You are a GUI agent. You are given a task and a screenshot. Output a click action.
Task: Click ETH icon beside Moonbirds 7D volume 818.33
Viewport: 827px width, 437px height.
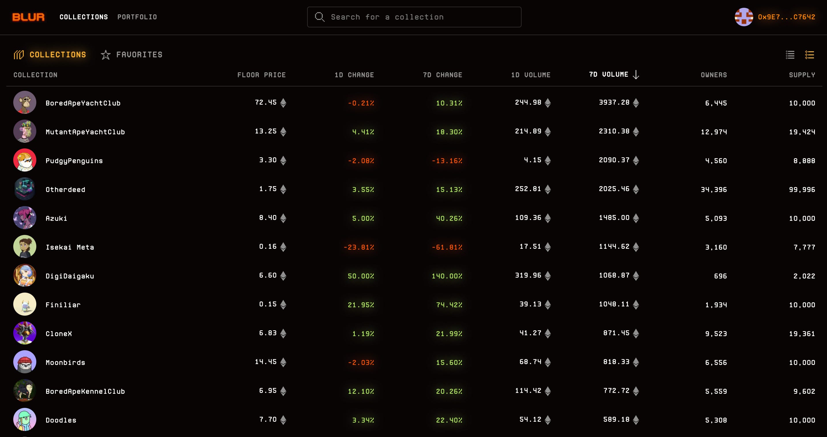pos(636,362)
